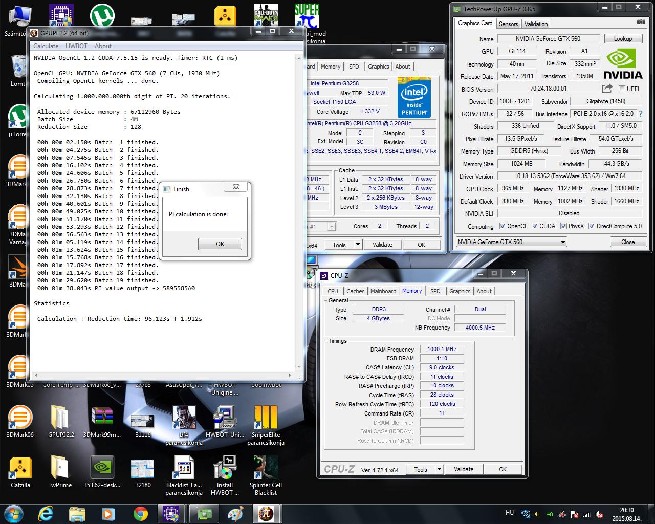Open the 3DMark99 archive icon on desktop
This screenshot has height=524, width=655.
[x=102, y=422]
